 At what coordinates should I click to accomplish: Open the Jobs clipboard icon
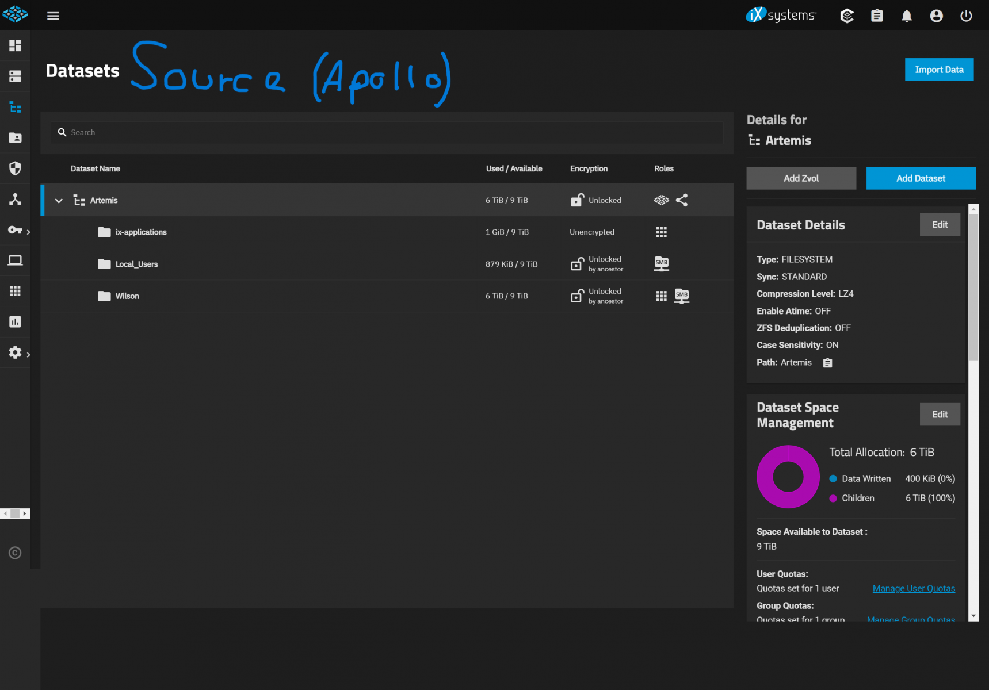coord(877,16)
